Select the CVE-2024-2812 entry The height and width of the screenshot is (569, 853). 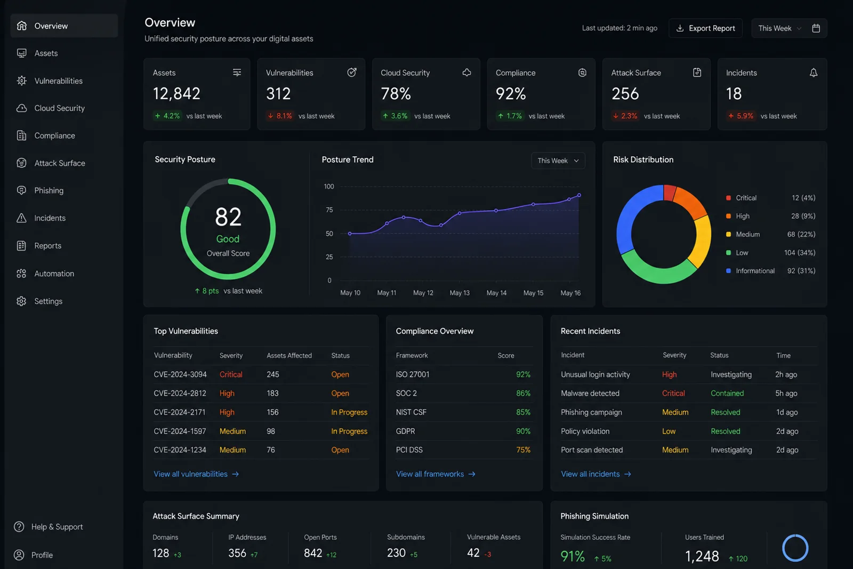click(261, 394)
